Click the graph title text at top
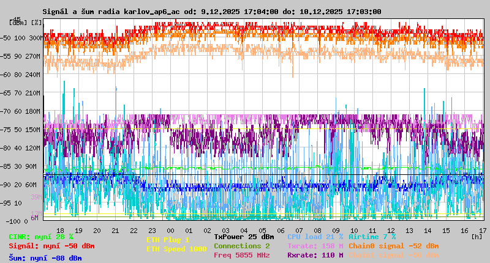Image resolution: width=490 pixels, height=263 pixels. click(x=212, y=11)
